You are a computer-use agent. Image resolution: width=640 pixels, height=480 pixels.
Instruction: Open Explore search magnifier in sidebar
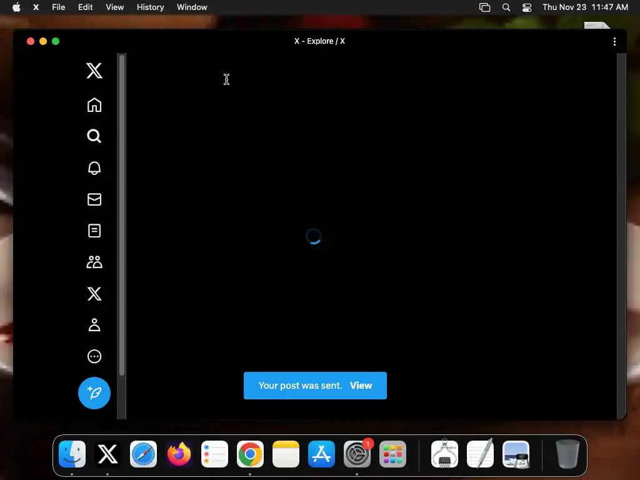94,136
